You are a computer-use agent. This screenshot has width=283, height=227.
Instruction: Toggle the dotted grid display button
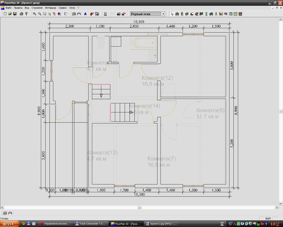coord(112,14)
